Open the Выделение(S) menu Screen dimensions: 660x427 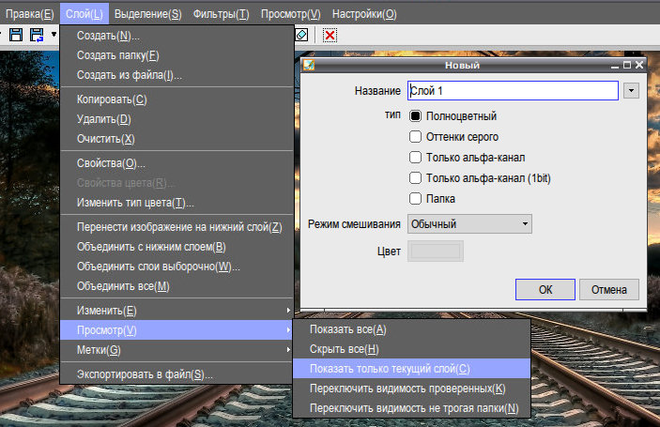tap(147, 14)
